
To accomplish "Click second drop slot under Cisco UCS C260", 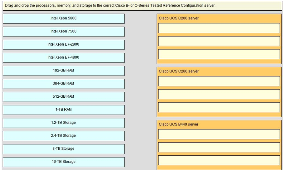I will [x=219, y=94].
